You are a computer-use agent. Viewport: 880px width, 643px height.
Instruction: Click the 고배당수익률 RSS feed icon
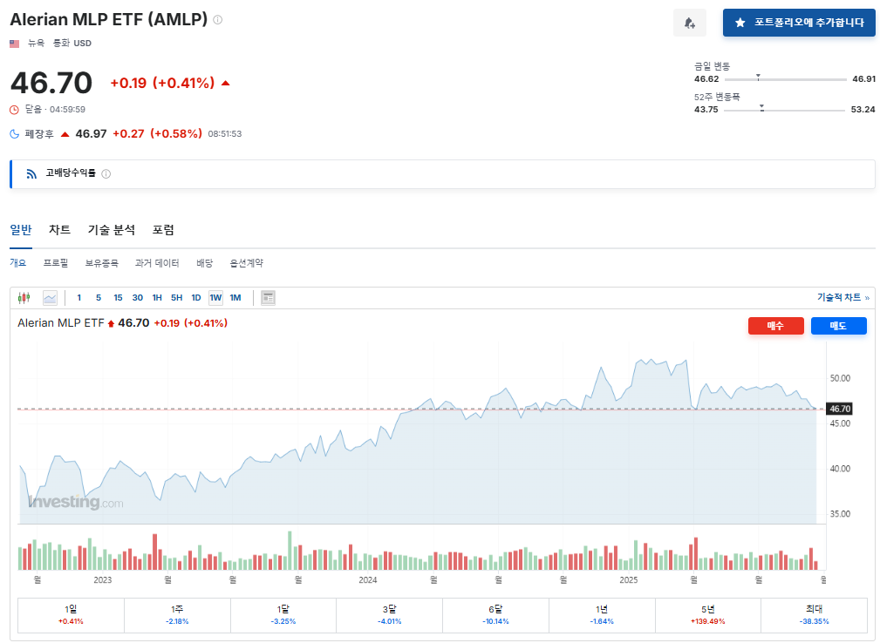30,173
